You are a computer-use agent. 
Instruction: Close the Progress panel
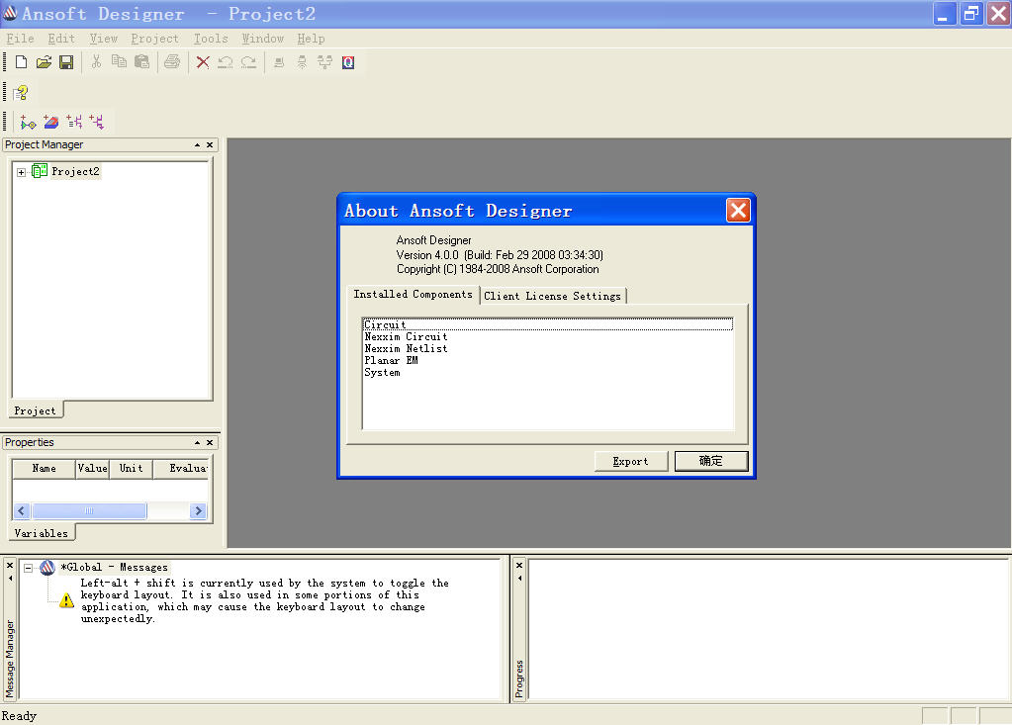click(x=519, y=565)
